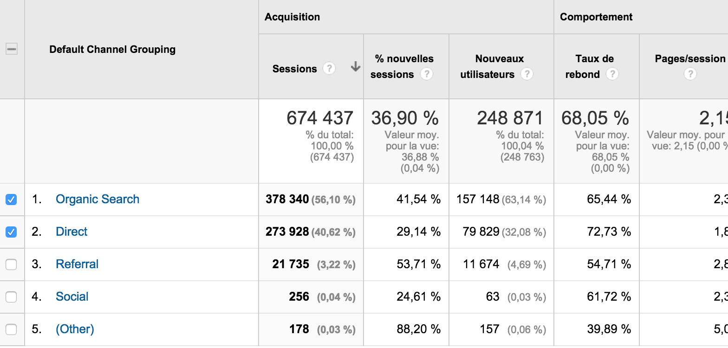The height and width of the screenshot is (348, 728).
Task: Click the Sessions sort descending arrow
Action: (356, 67)
